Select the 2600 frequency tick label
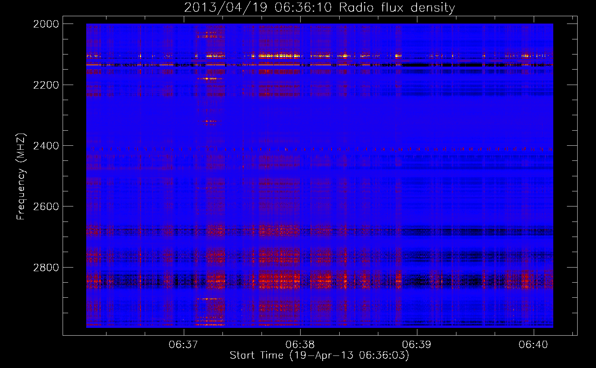This screenshot has height=368, width=596. coord(46,206)
